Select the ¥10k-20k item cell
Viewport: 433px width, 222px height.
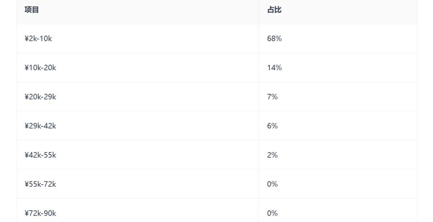(40, 68)
